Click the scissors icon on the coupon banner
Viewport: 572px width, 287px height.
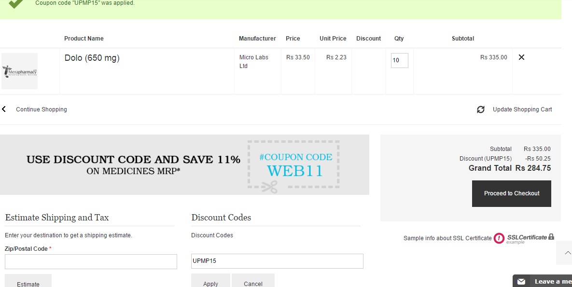[269, 187]
